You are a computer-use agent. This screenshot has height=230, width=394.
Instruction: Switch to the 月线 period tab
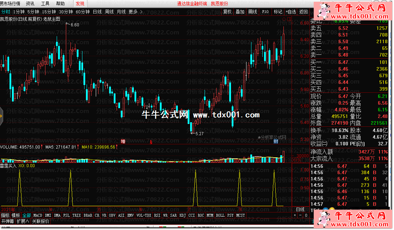[x=121, y=12]
